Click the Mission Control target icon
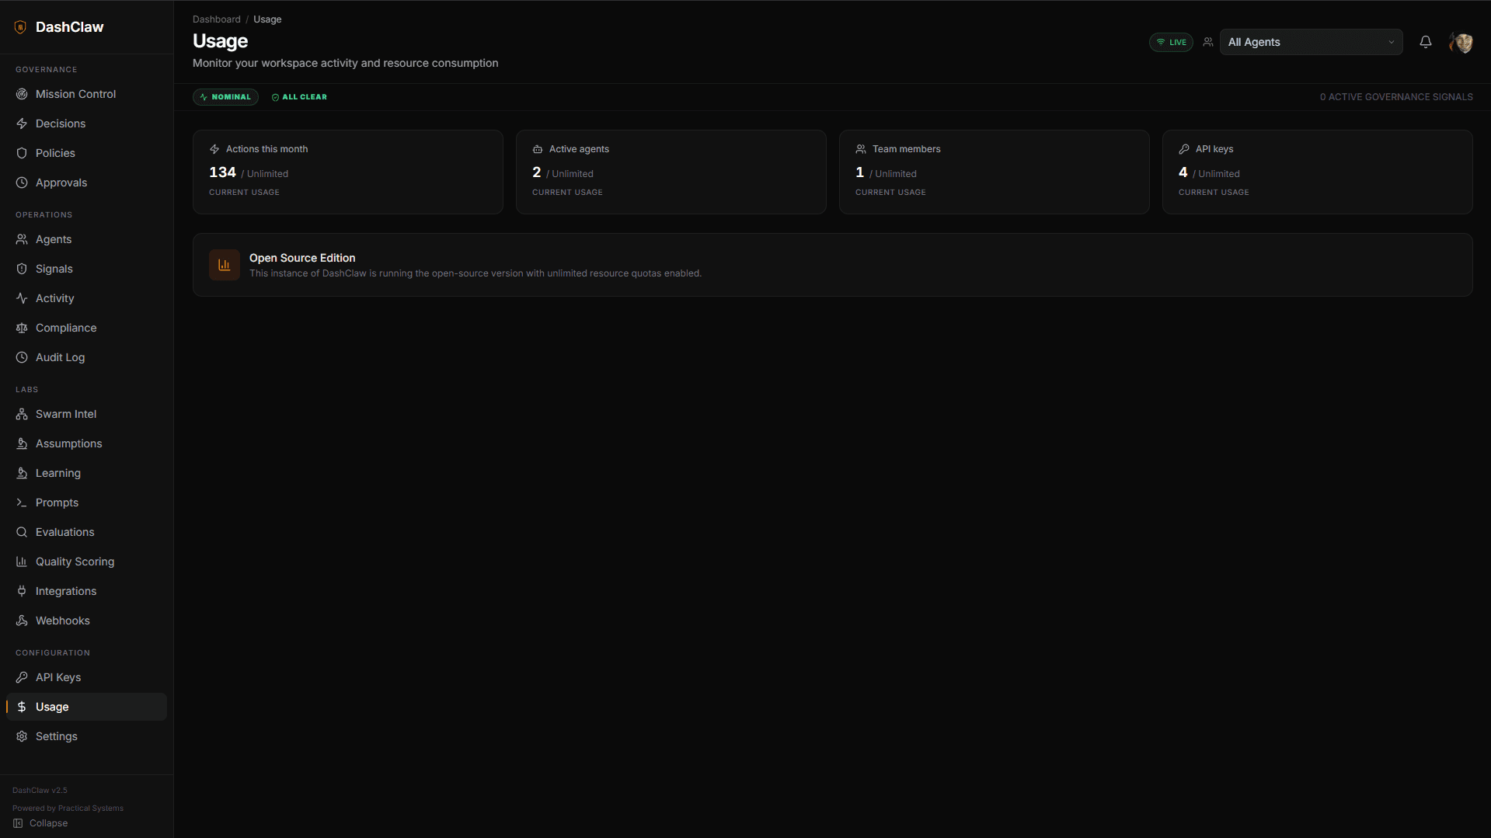The height and width of the screenshot is (838, 1491). pyautogui.click(x=22, y=94)
